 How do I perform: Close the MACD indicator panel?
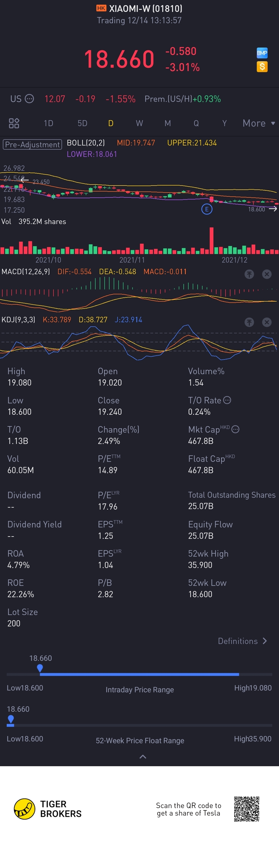[267, 274]
